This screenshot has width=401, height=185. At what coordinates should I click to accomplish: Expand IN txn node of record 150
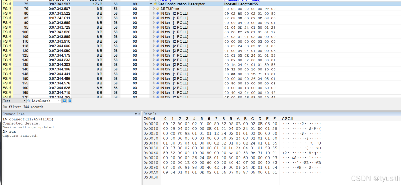click(154, 79)
